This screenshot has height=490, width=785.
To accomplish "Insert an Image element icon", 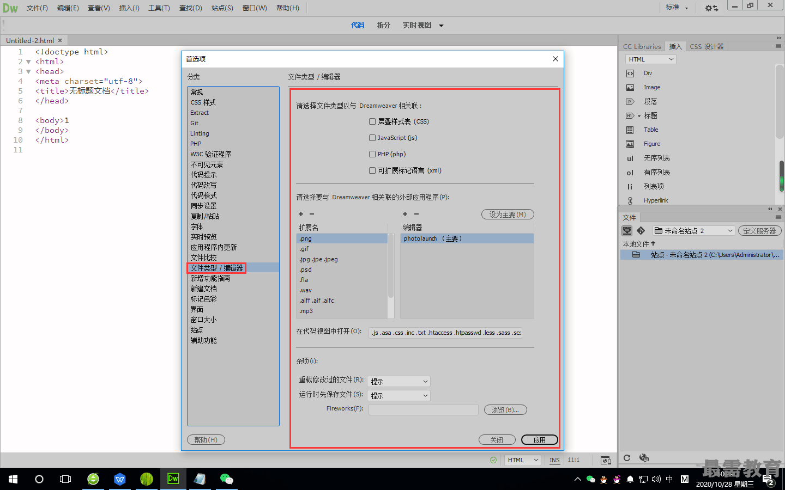I will click(630, 87).
